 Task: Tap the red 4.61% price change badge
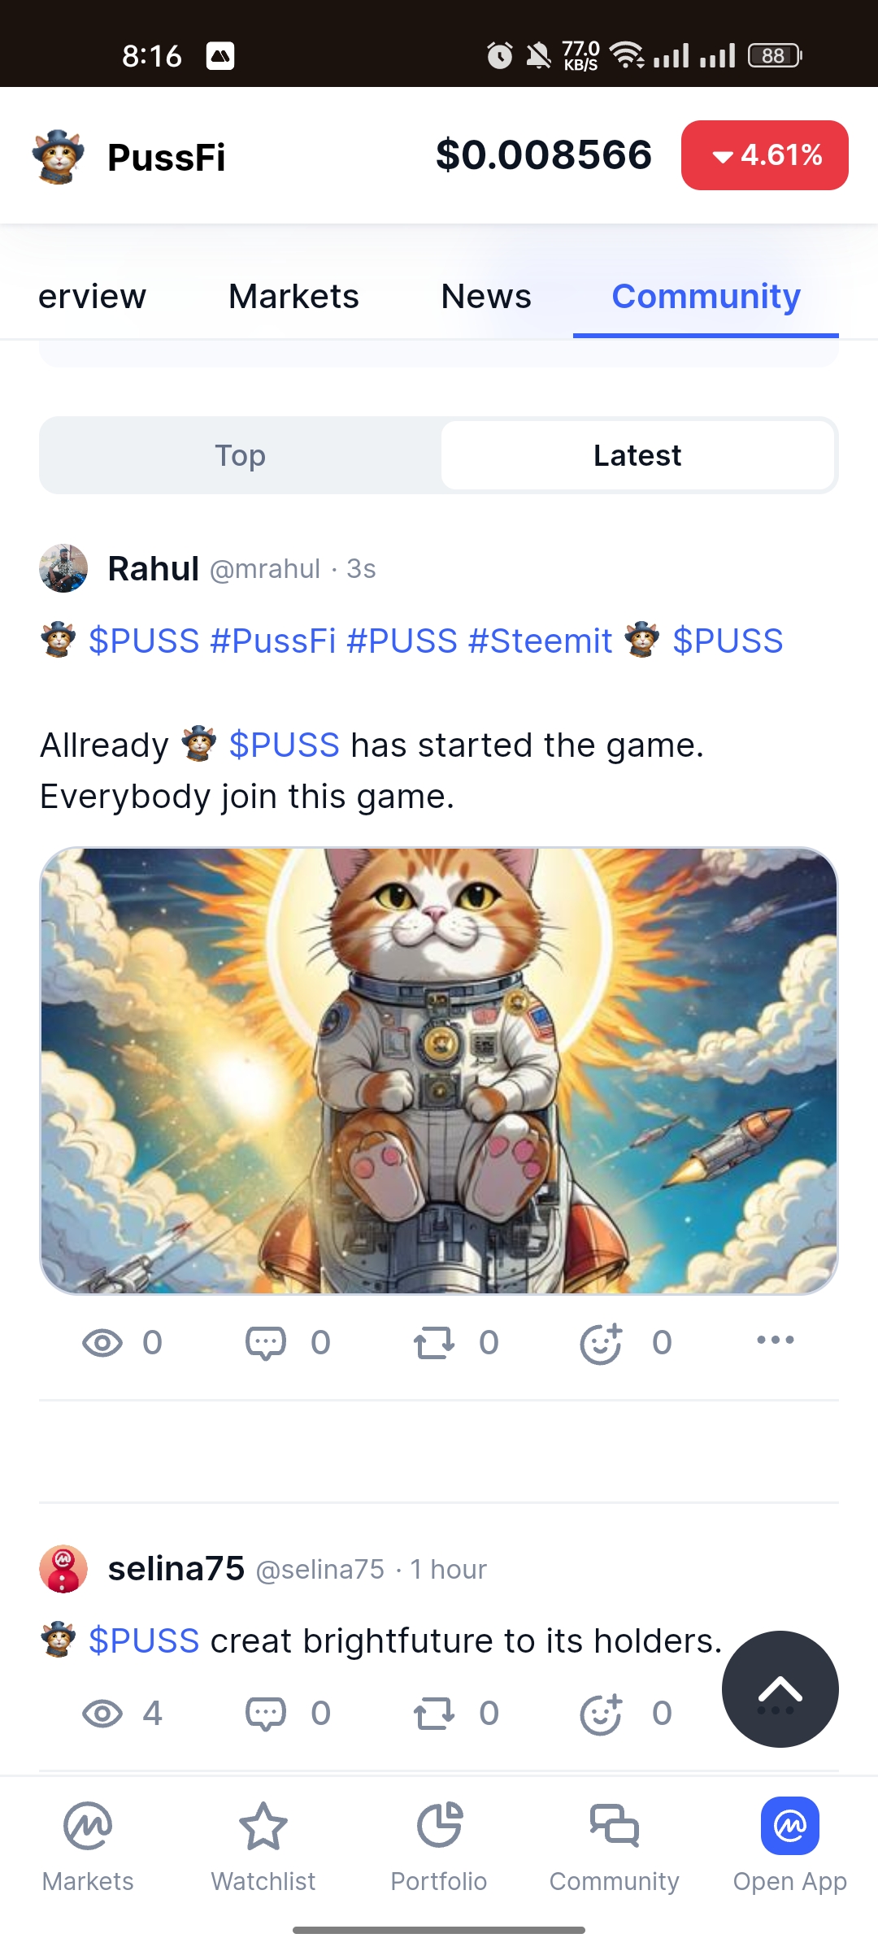coord(765,155)
